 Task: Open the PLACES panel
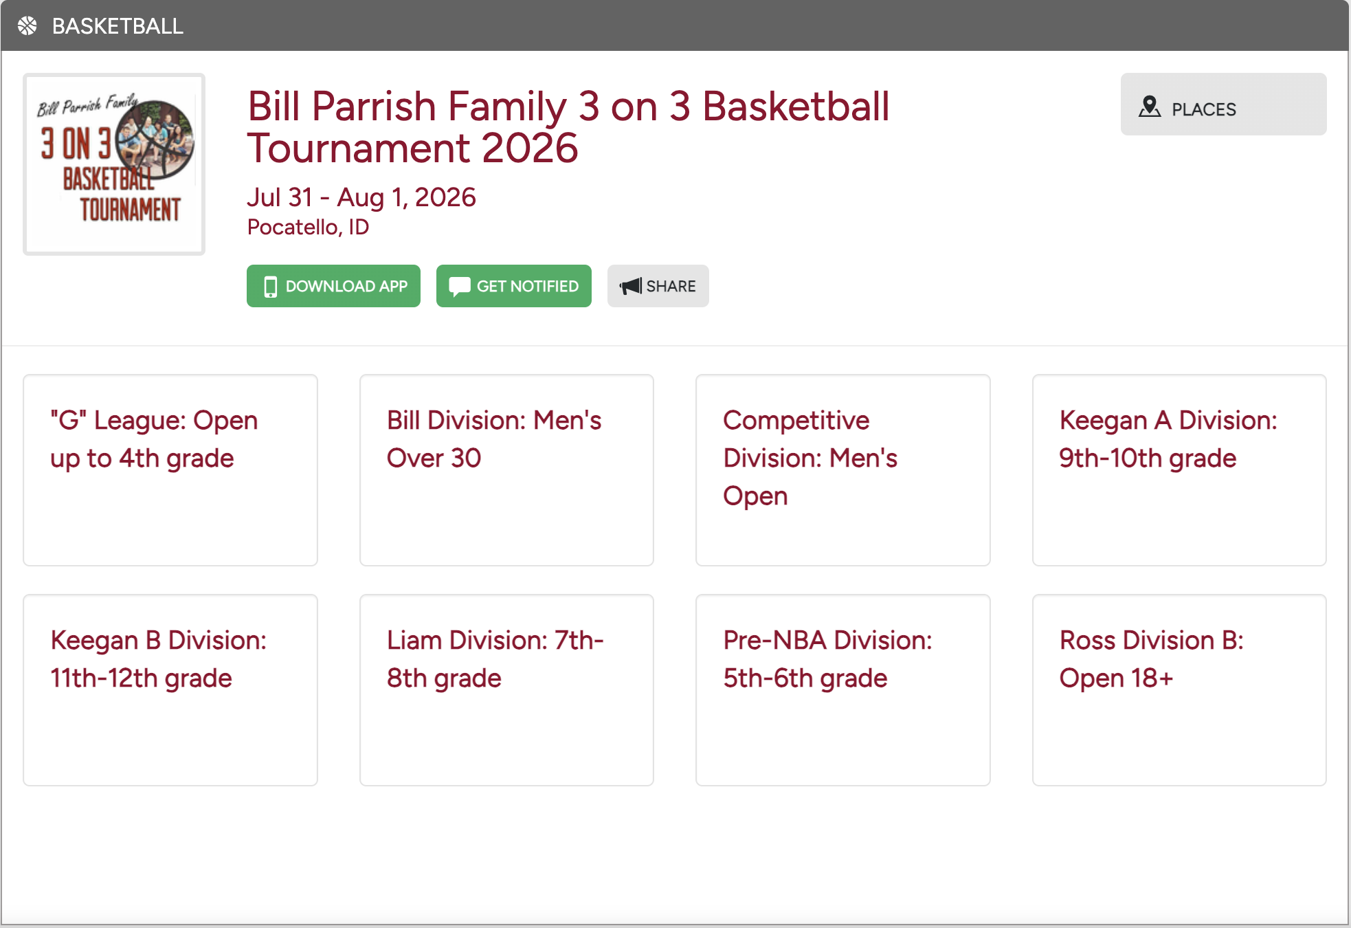click(x=1223, y=104)
